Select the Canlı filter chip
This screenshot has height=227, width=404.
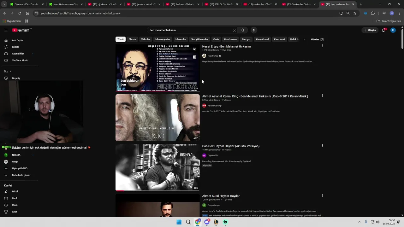point(216,39)
